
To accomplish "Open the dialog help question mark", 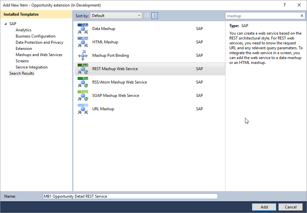I will click(x=284, y=5).
